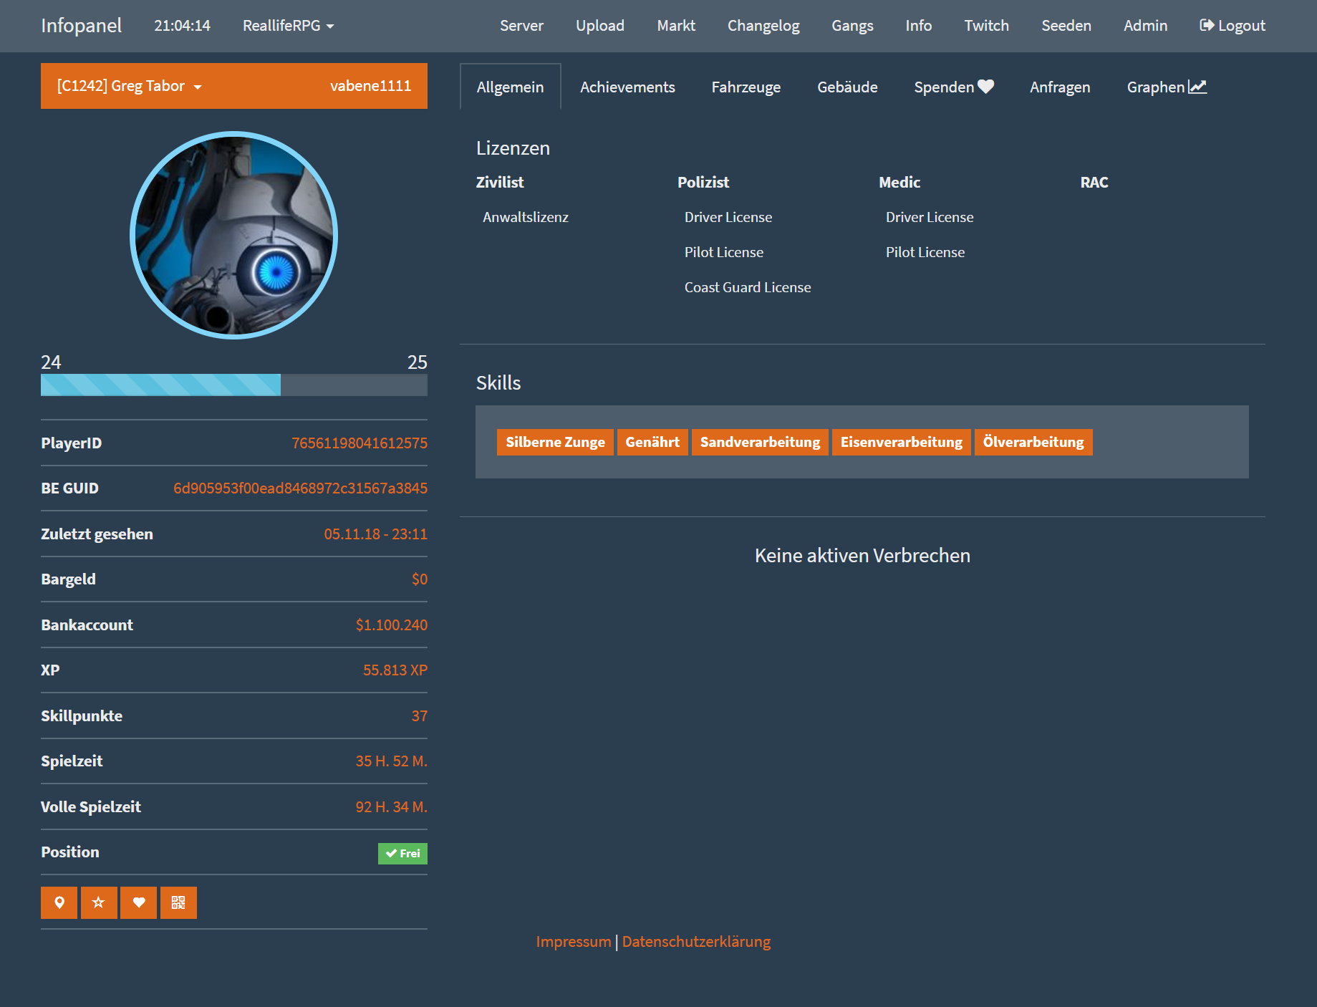The image size is (1317, 1007).
Task: Open the QR code button
Action: [178, 902]
